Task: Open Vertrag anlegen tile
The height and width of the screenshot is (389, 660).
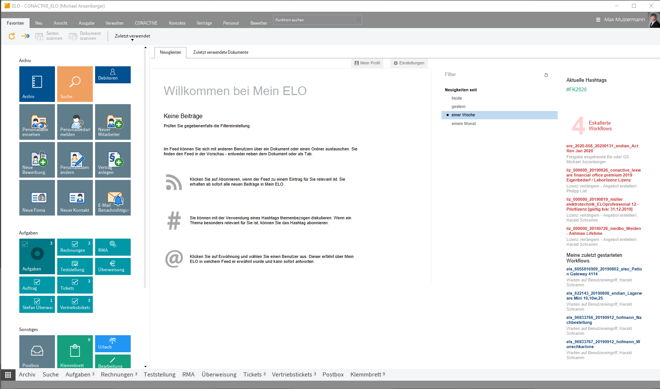Action: coord(113,160)
